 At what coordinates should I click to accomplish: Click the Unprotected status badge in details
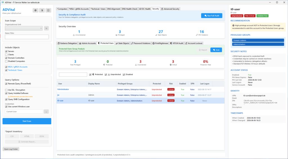(x=237, y=16)
